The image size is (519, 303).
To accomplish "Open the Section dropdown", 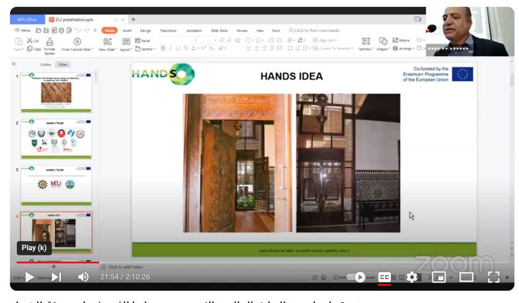I will (x=145, y=49).
